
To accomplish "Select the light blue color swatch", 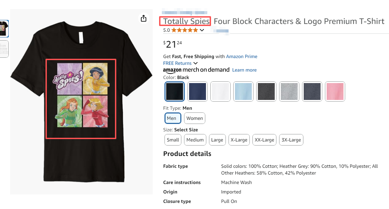I will (243, 91).
